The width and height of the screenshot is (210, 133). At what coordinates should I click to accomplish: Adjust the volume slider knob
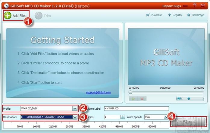click(189, 99)
